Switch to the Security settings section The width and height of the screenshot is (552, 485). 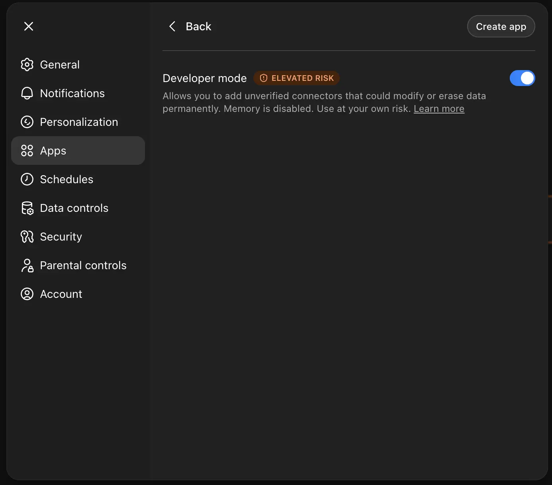tap(61, 237)
